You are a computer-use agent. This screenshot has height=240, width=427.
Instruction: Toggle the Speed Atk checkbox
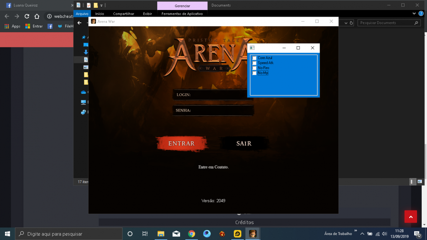[x=254, y=63]
